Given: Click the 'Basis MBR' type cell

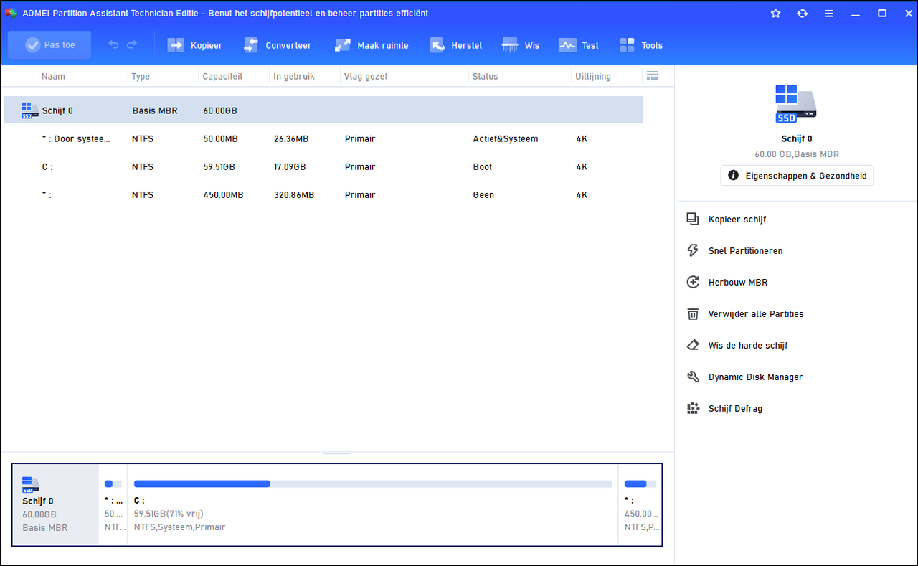Looking at the screenshot, I should pos(155,110).
